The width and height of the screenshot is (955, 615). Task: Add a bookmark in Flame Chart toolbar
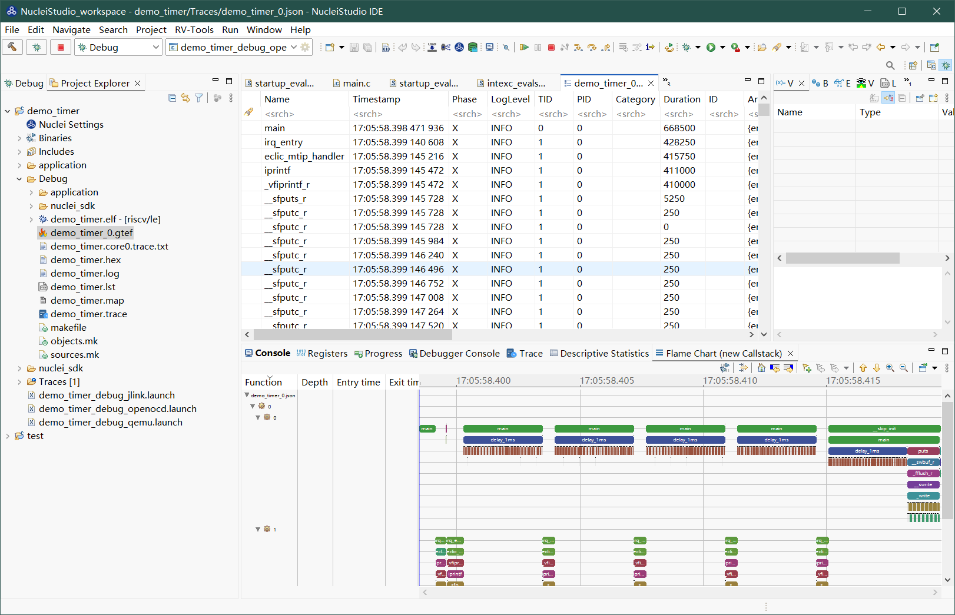(807, 368)
